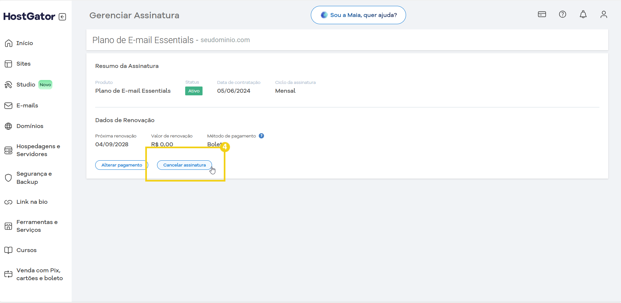Click the HostGator logo
This screenshot has width=621, height=303.
29,16
